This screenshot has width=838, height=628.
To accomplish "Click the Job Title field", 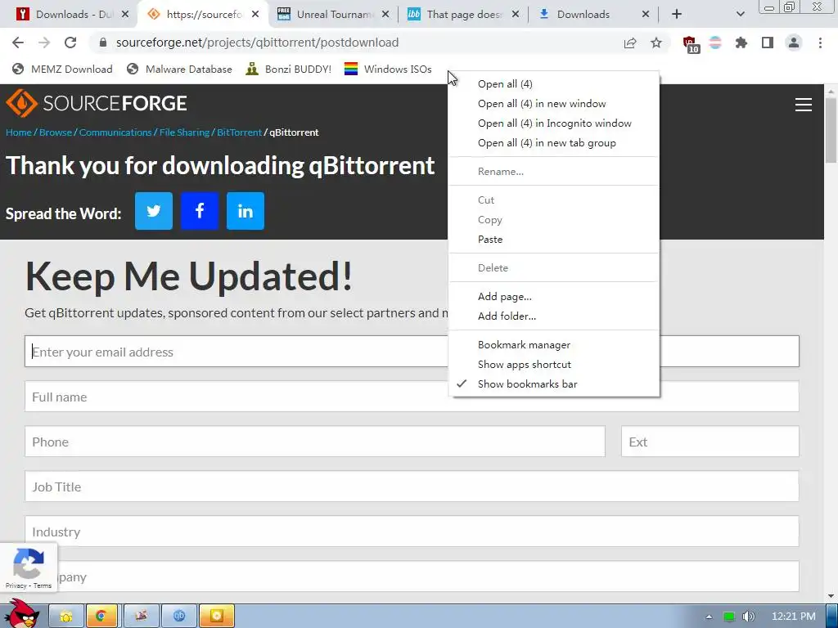I will point(412,486).
